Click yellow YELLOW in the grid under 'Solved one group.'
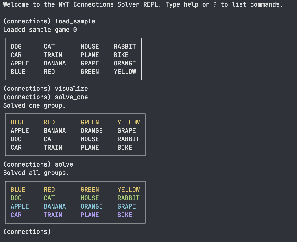The width and height of the screenshot is (297, 242). 128,122
